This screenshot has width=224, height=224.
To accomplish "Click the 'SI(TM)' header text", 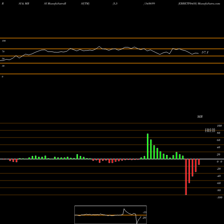I will [x=85, y=4].
